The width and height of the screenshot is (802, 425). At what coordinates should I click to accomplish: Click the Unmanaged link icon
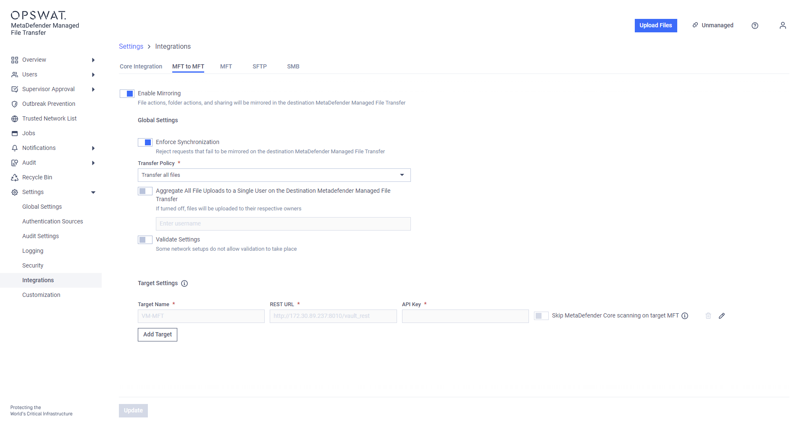(695, 25)
